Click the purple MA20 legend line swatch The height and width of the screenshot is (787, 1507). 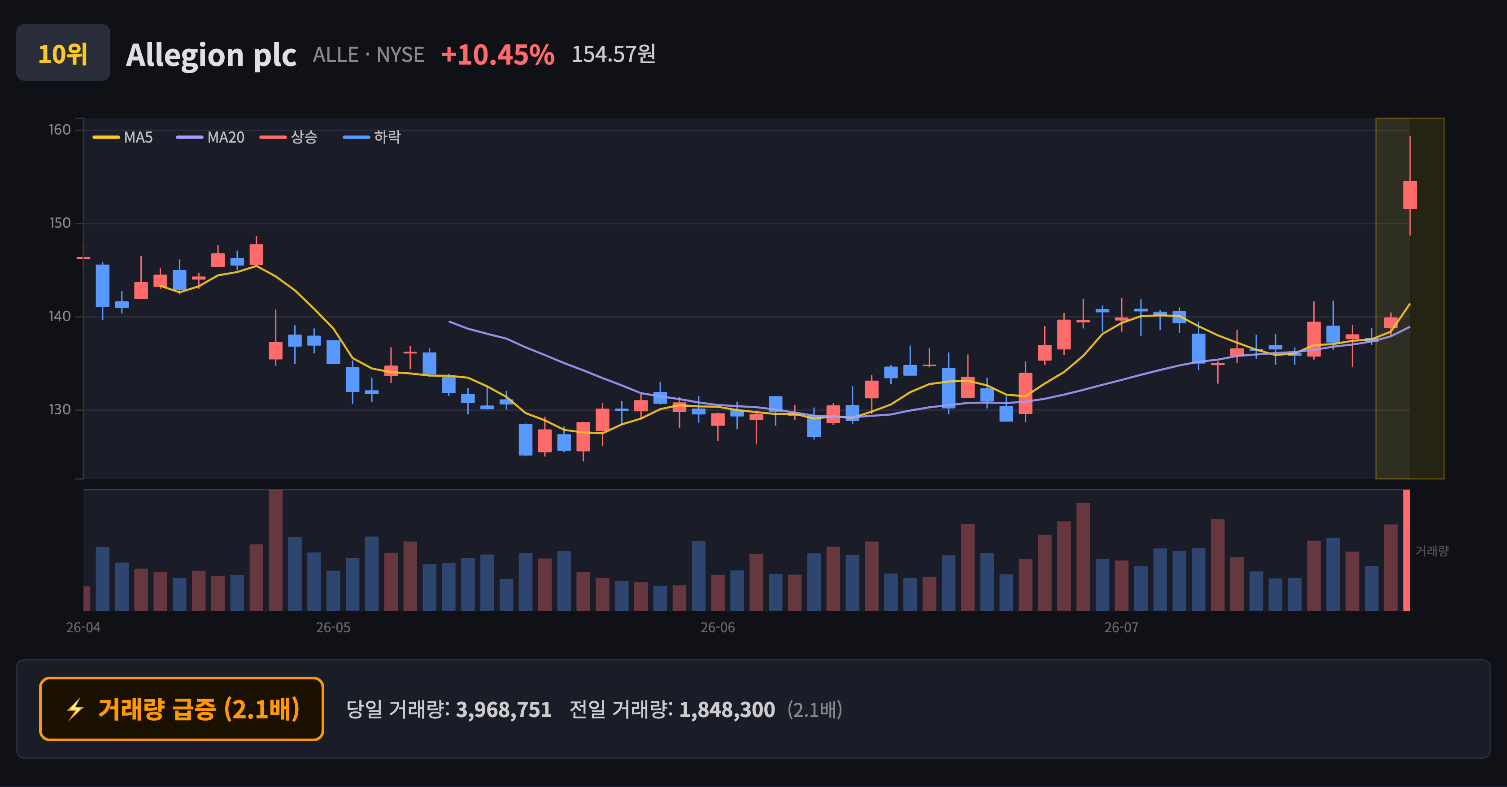tap(190, 137)
